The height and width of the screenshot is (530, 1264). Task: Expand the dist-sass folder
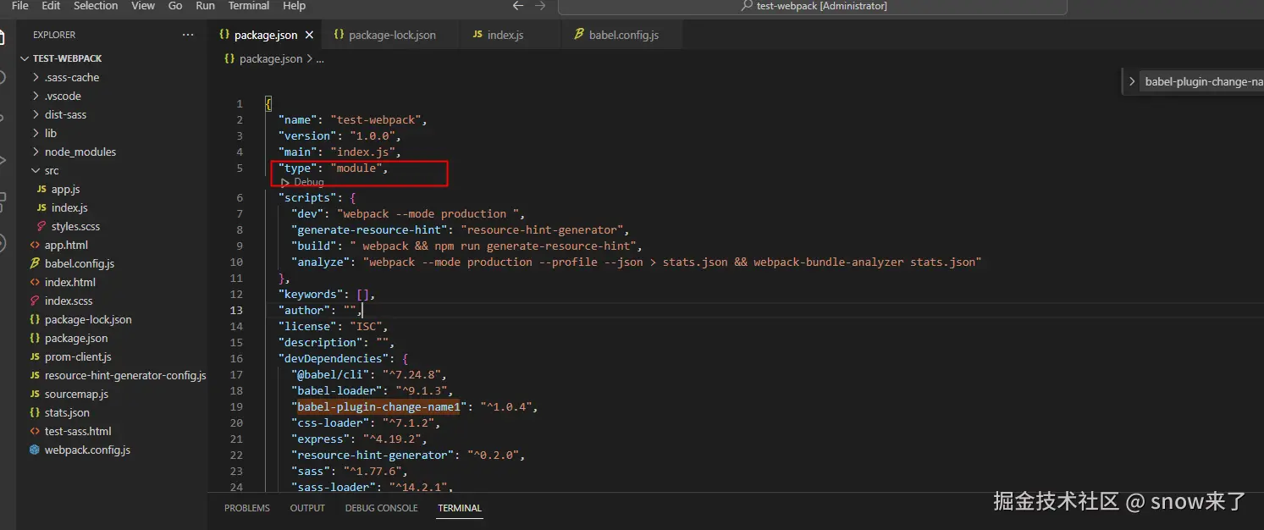click(x=113, y=114)
